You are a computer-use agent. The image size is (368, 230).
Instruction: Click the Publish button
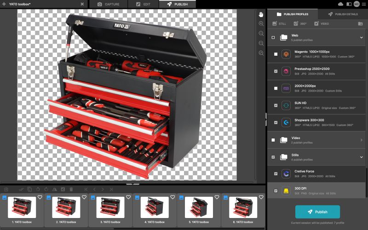[x=317, y=212]
